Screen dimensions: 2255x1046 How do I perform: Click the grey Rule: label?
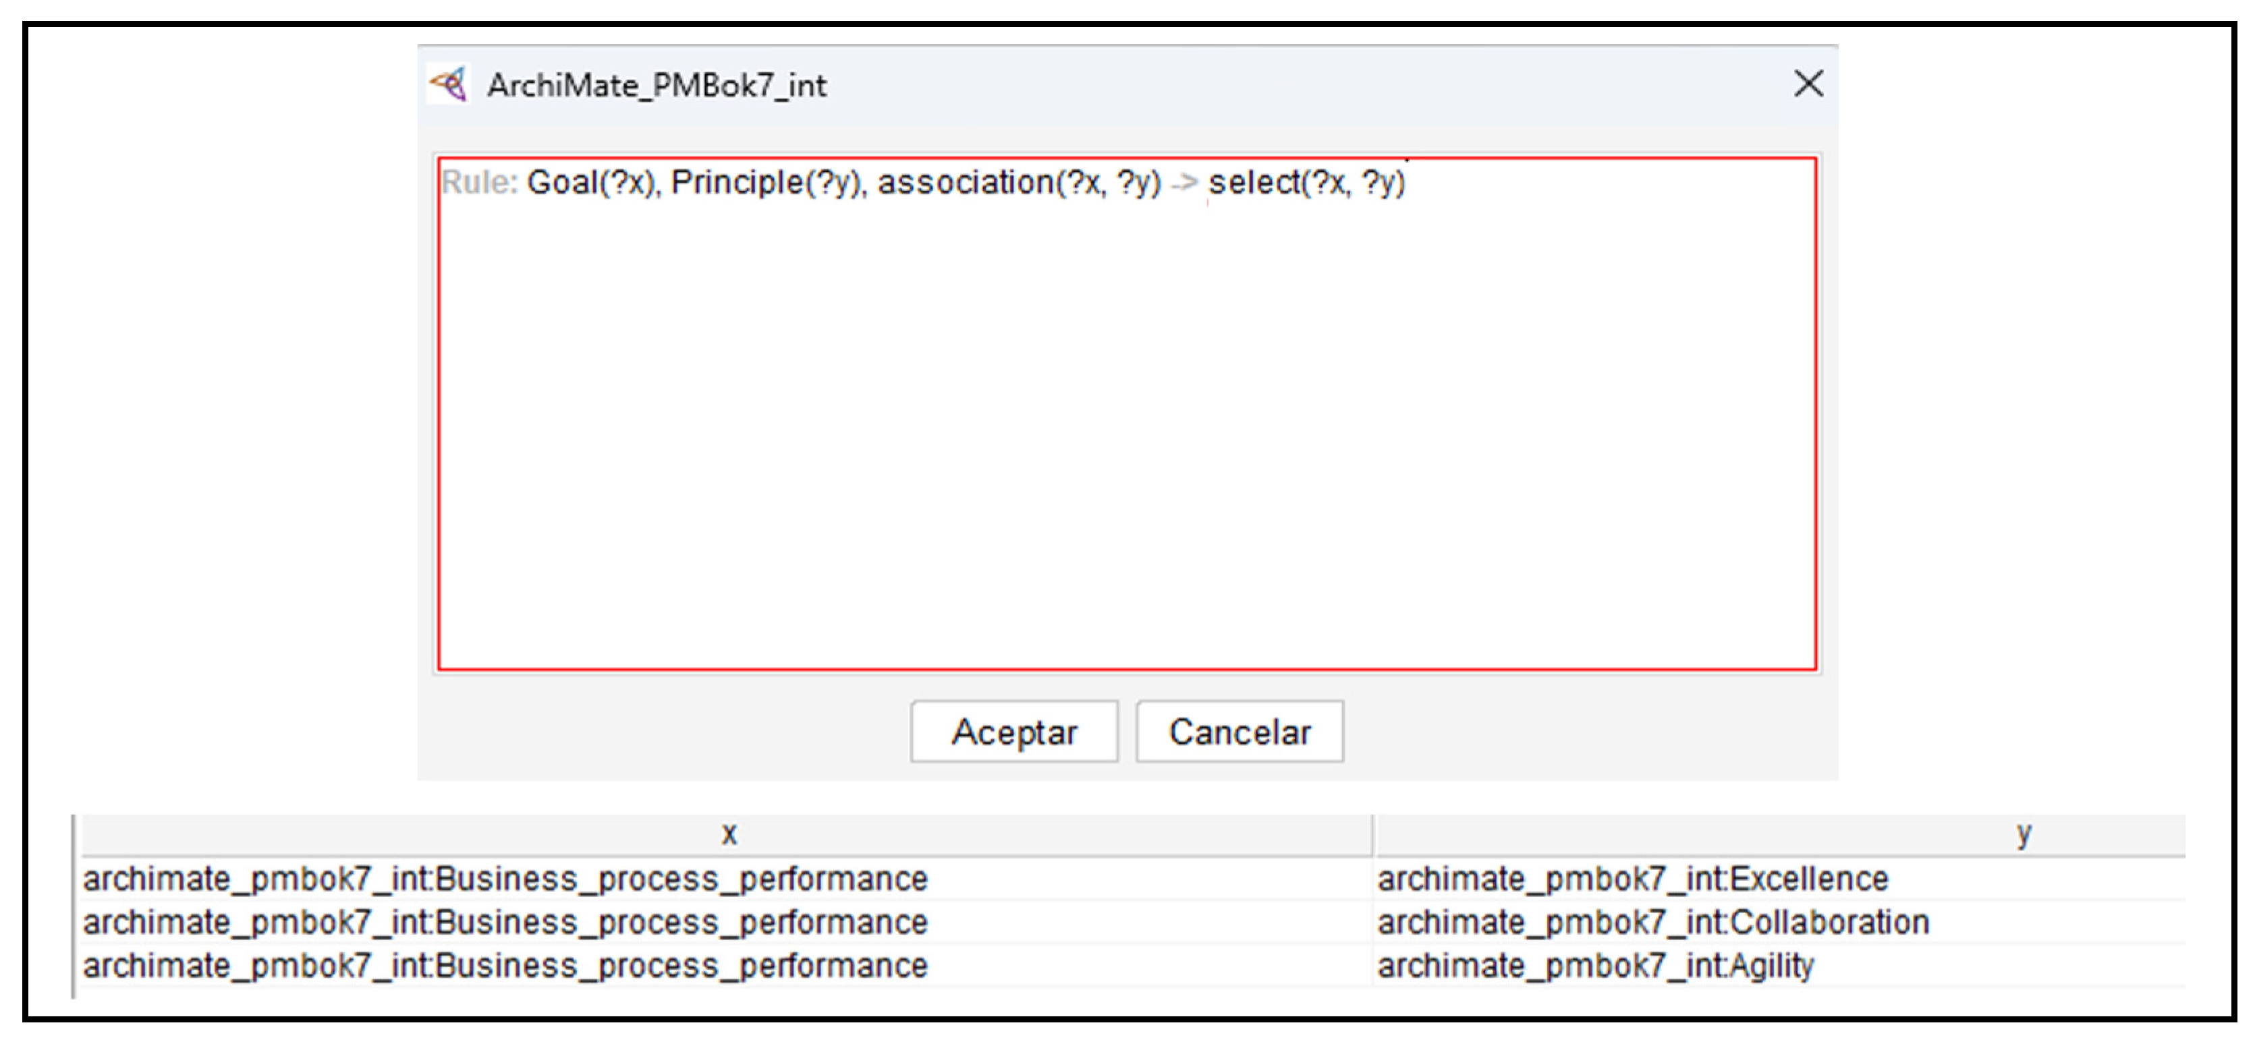479,183
